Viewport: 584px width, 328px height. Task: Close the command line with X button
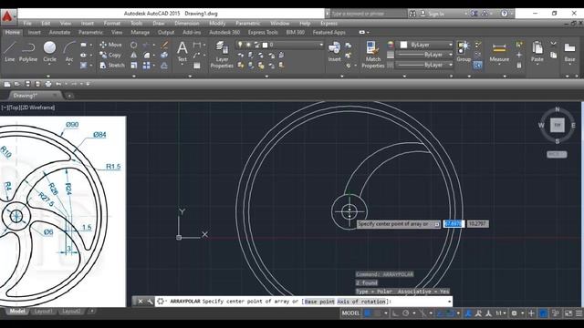coord(140,302)
